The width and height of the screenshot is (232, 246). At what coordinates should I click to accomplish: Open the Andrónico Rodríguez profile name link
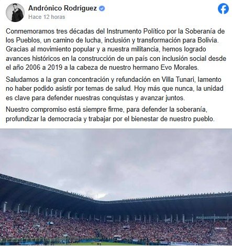[62, 8]
